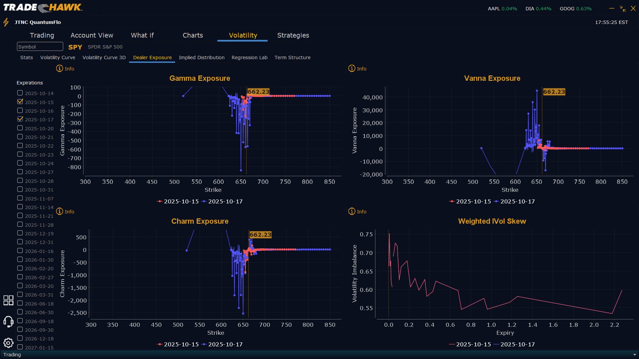This screenshot has height=359, width=639.
Task: Open the Term Structure sub-tab
Action: tap(292, 58)
